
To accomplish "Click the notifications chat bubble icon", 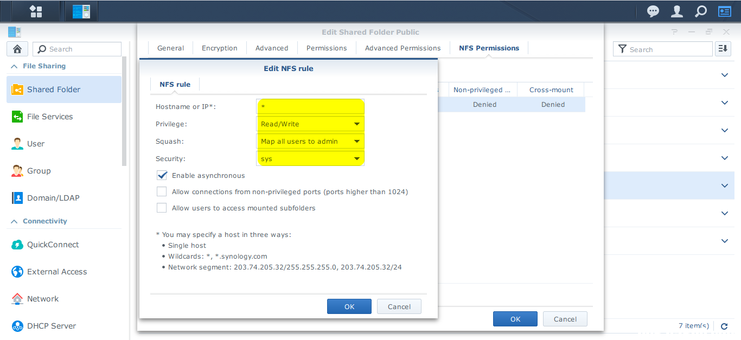I will [x=653, y=11].
